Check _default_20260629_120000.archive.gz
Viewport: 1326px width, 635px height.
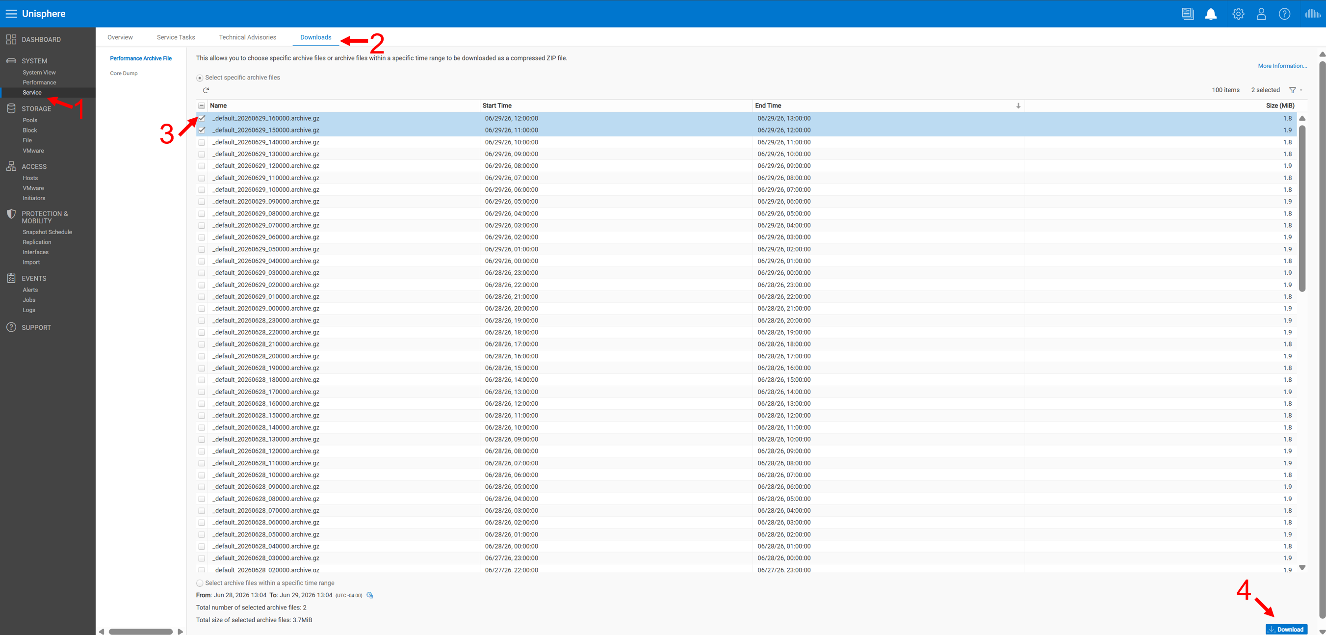click(x=202, y=166)
